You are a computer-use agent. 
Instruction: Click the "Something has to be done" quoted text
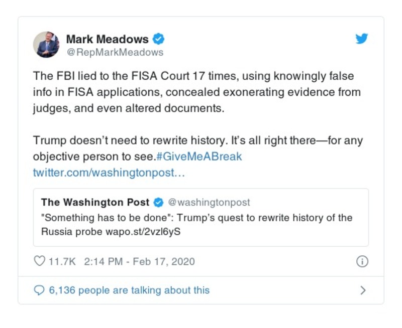(x=196, y=218)
